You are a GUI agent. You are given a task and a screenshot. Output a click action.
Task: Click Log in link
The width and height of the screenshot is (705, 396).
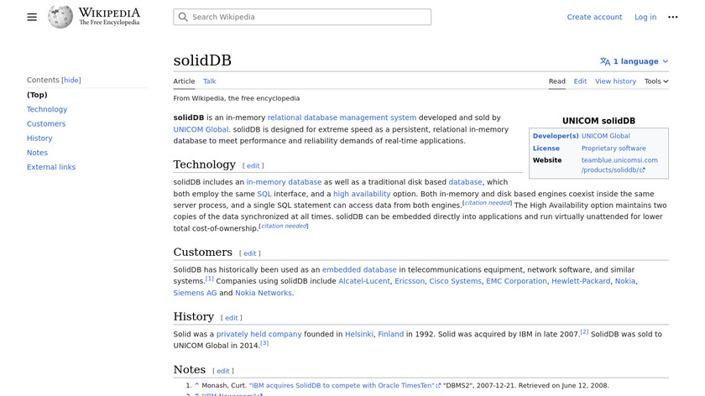tap(645, 17)
